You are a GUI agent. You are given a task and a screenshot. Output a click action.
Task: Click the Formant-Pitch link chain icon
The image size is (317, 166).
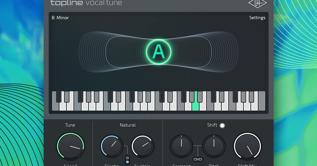pyautogui.click(x=198, y=159)
